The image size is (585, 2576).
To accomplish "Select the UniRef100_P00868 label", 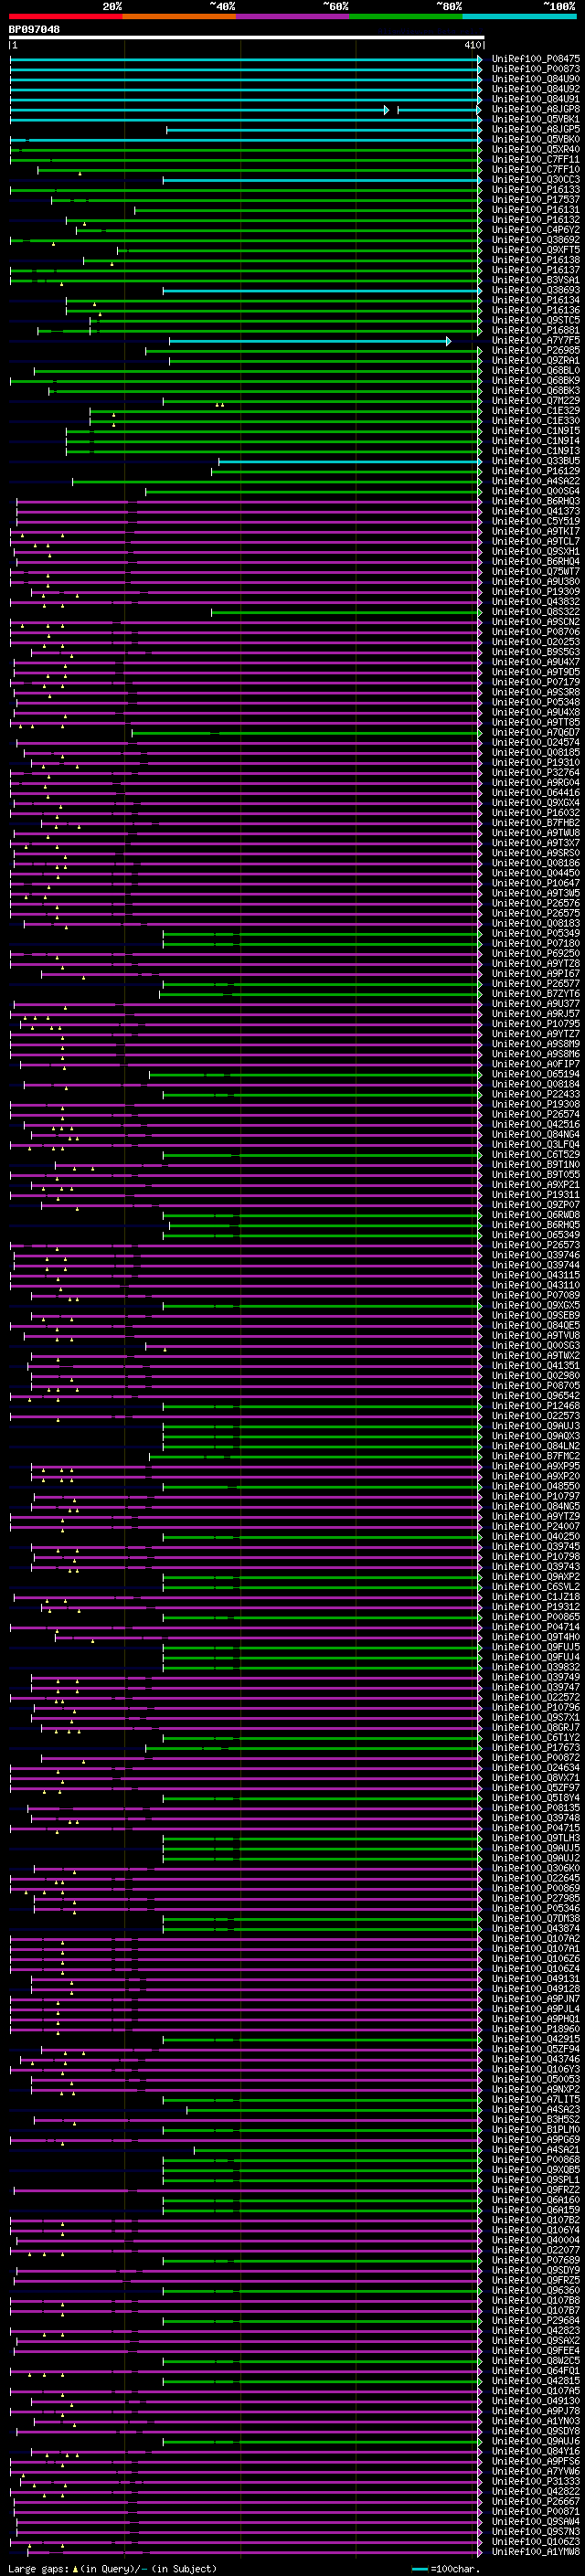I will coord(536,2159).
